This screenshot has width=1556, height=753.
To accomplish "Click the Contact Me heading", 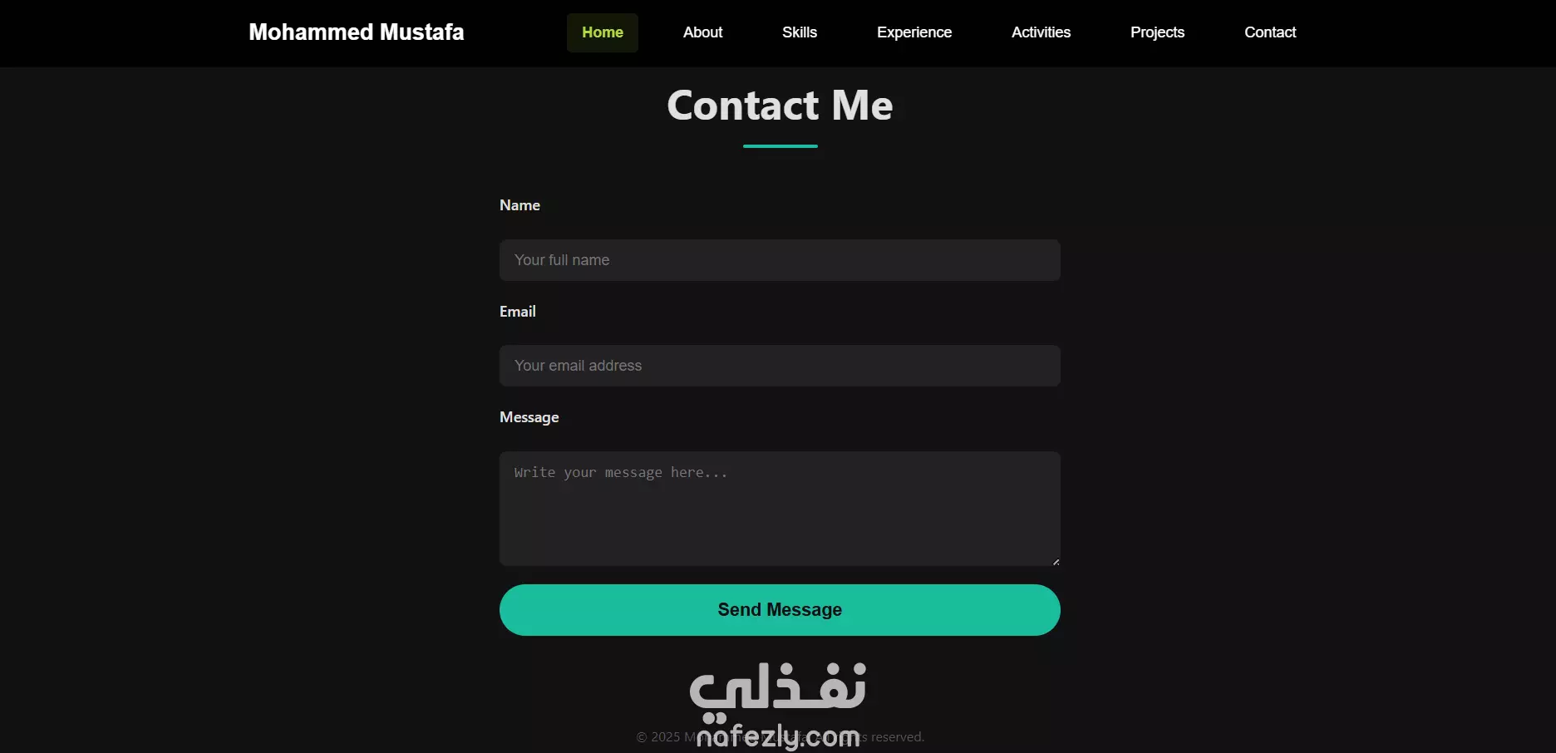I will click(780, 106).
